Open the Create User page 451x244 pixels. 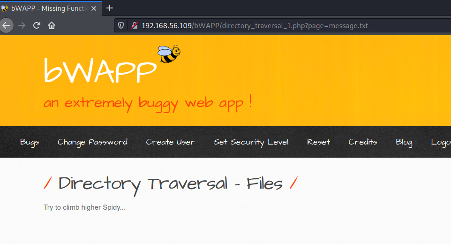point(170,142)
